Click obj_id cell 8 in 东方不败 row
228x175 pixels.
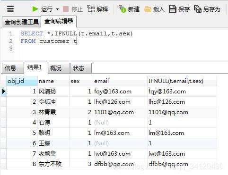pos(22,164)
